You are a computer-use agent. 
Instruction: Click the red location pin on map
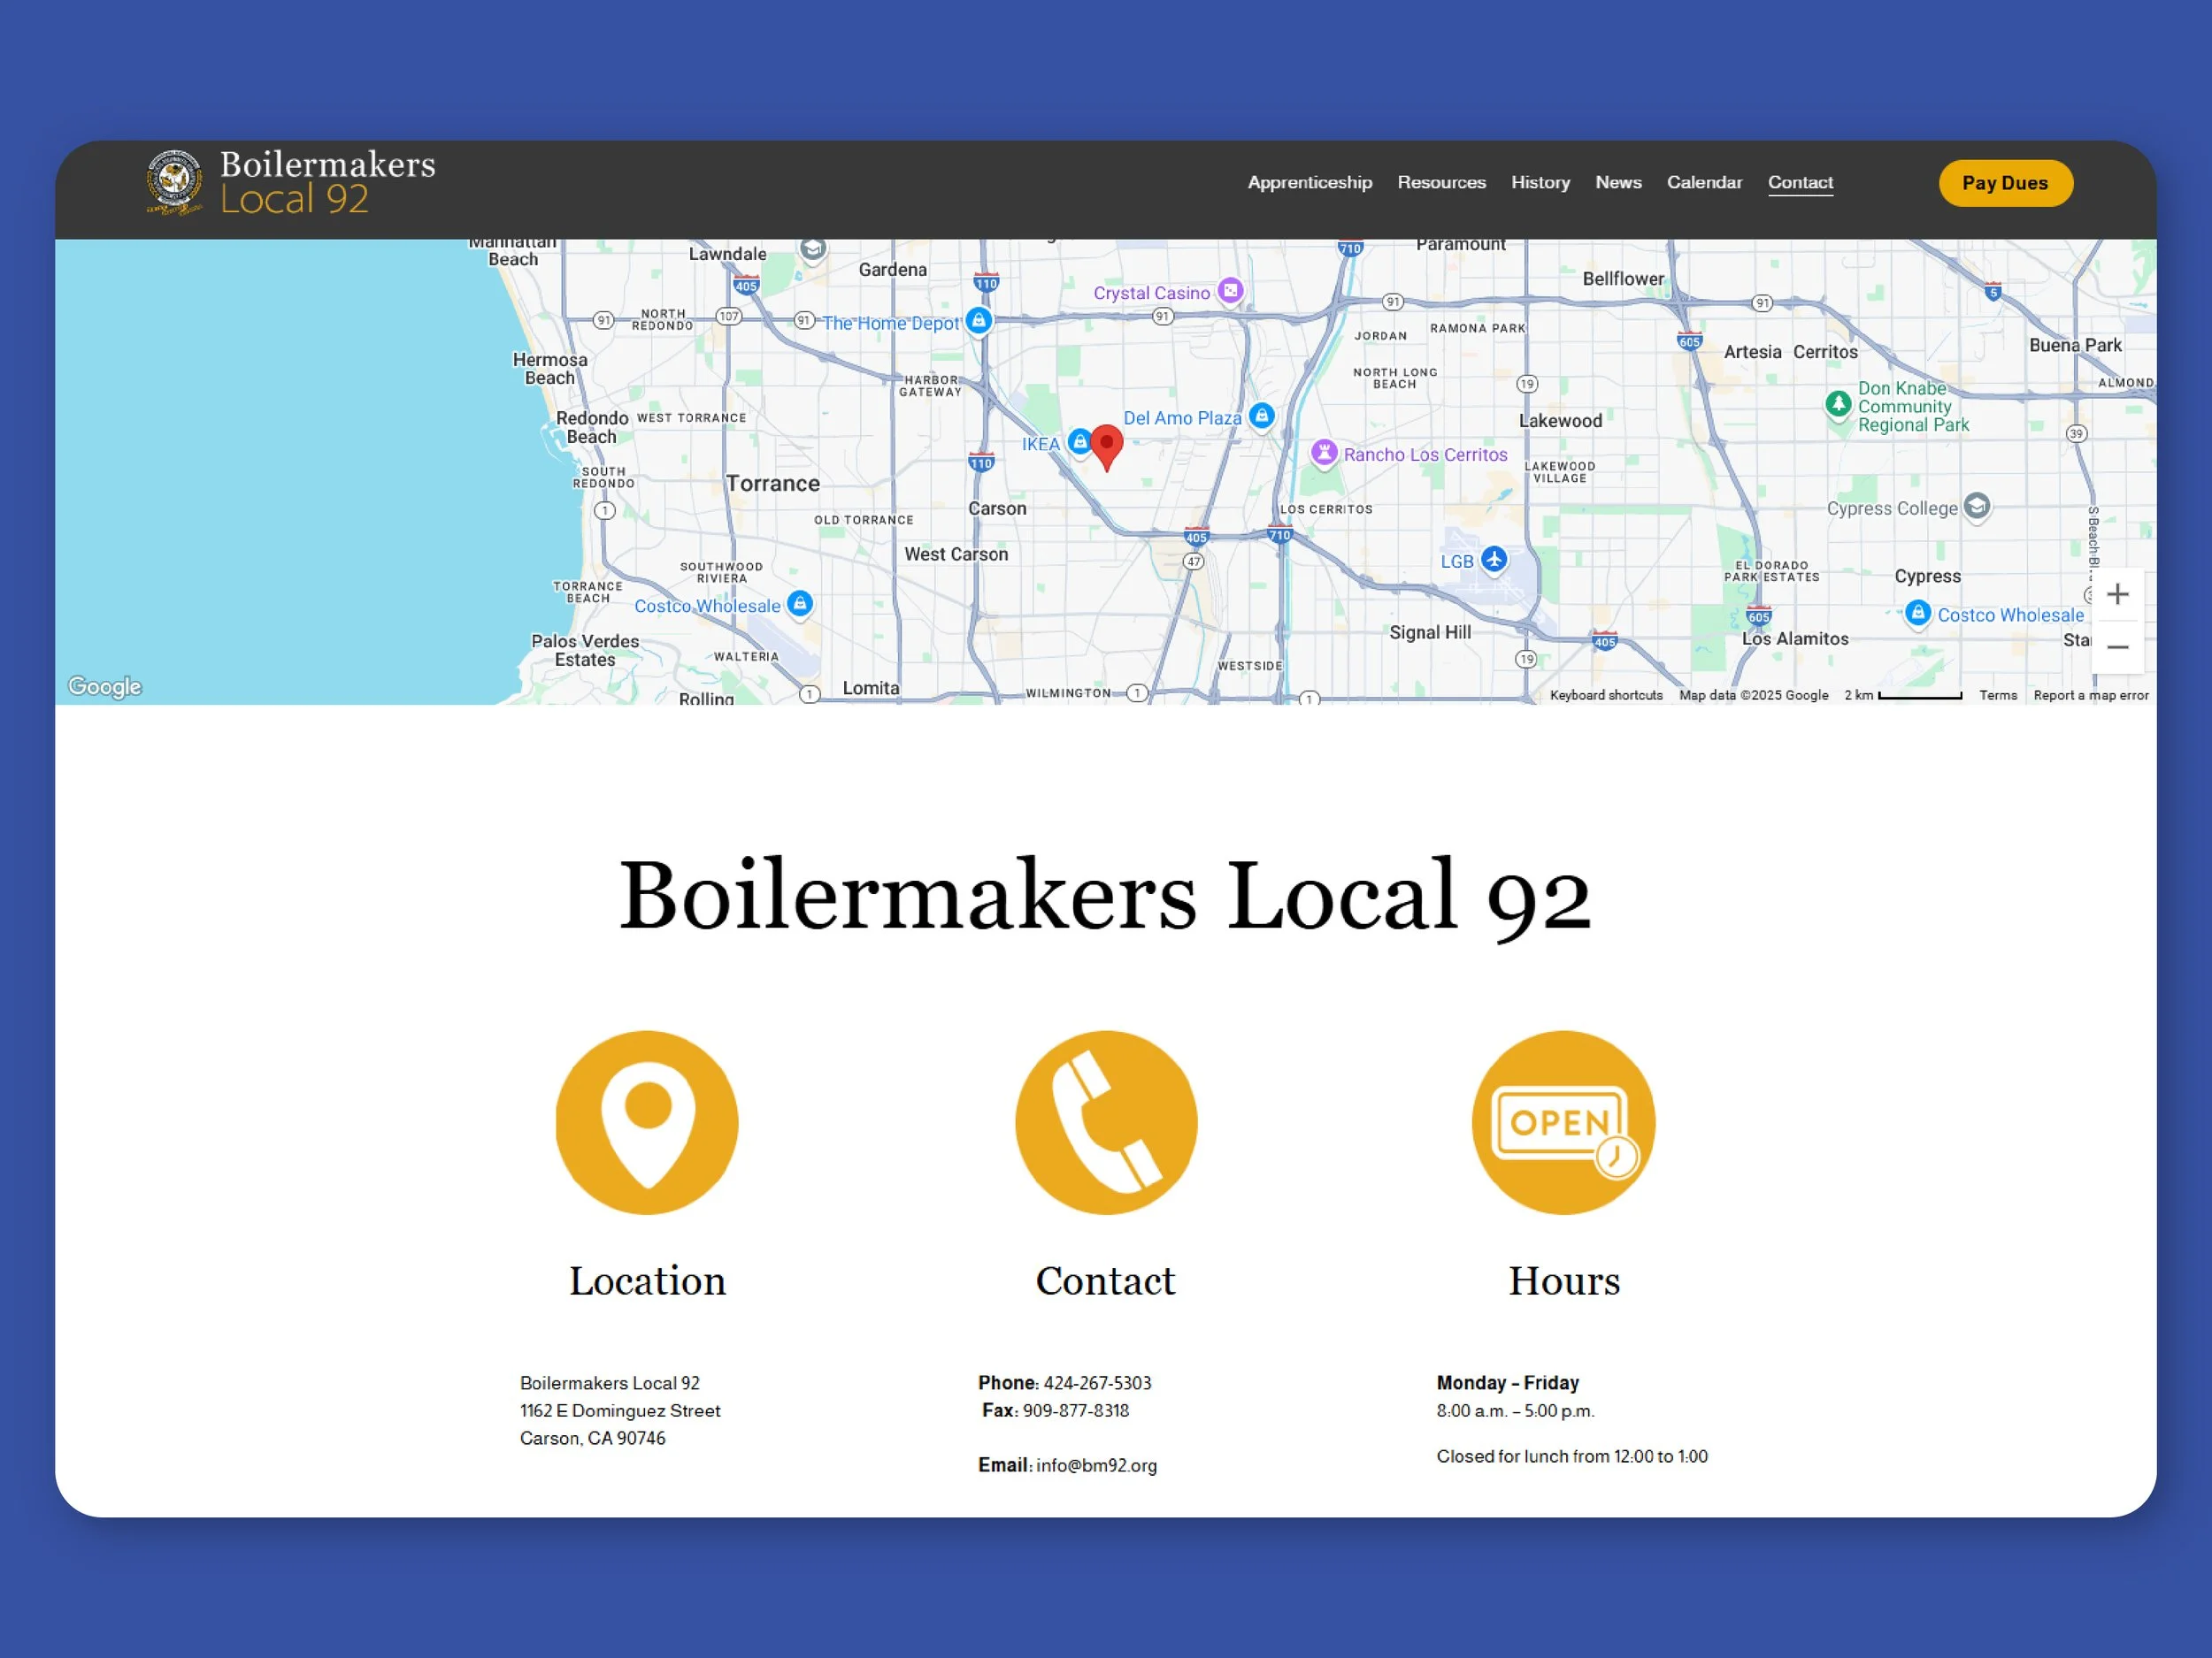(1106, 445)
